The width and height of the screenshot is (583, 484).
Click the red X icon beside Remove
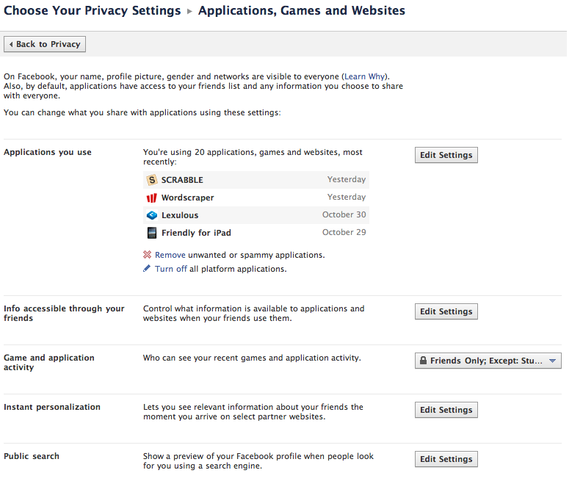coord(148,255)
